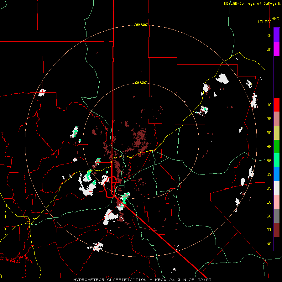Select the BD yellow legend swatch
This screenshot has width=282, height=282.
pos(277,133)
